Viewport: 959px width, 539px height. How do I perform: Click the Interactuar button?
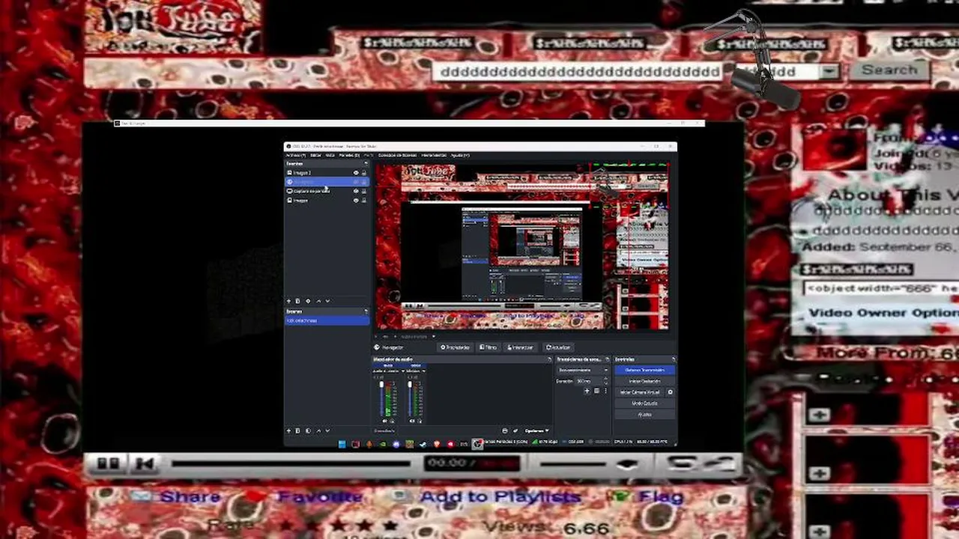click(x=521, y=347)
